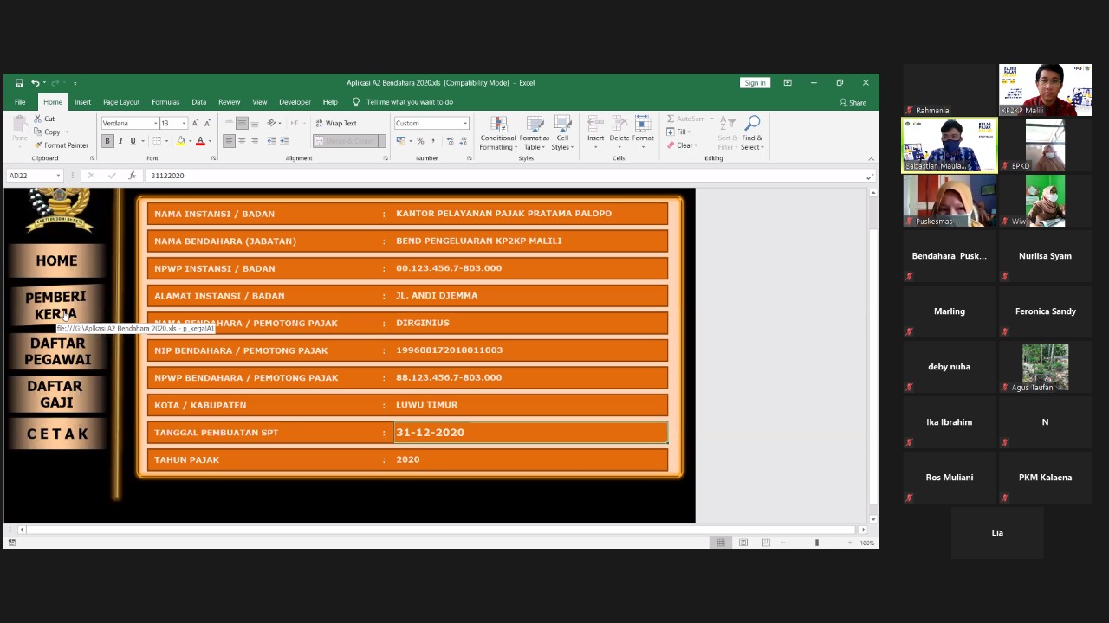Toggle Bold formatting button
The height and width of the screenshot is (623, 1109).
(107, 141)
